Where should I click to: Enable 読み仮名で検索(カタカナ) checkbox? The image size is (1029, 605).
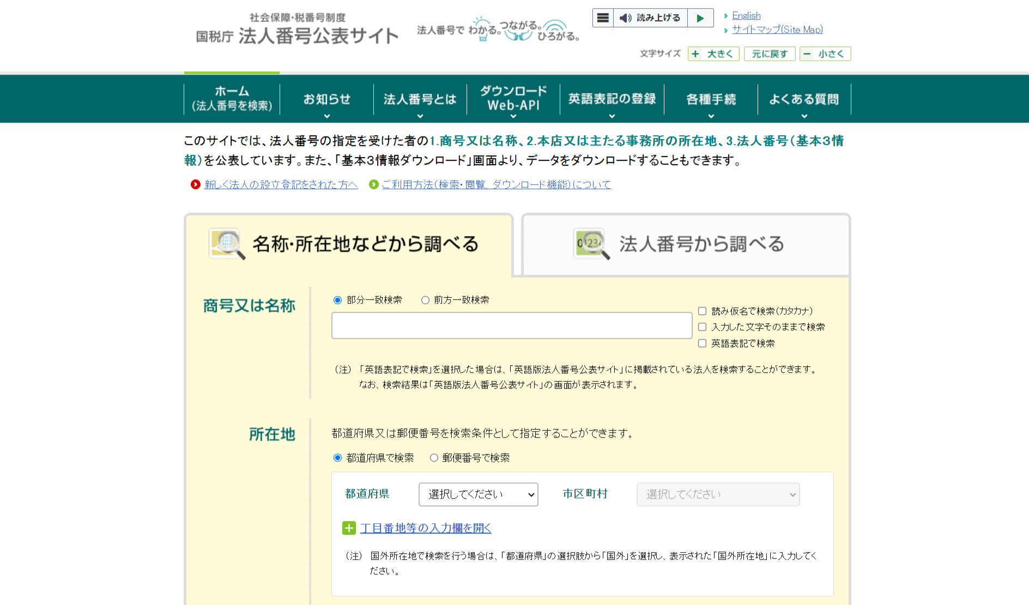(x=703, y=311)
